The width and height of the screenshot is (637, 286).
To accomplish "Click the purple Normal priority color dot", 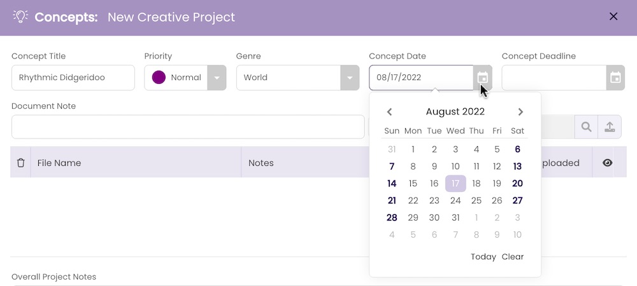I will point(159,78).
